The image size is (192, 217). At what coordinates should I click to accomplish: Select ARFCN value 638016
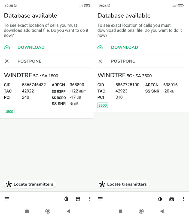[170, 85]
